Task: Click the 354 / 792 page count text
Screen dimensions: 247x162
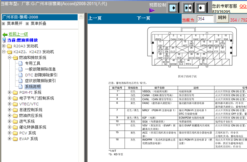Action: click(x=239, y=20)
